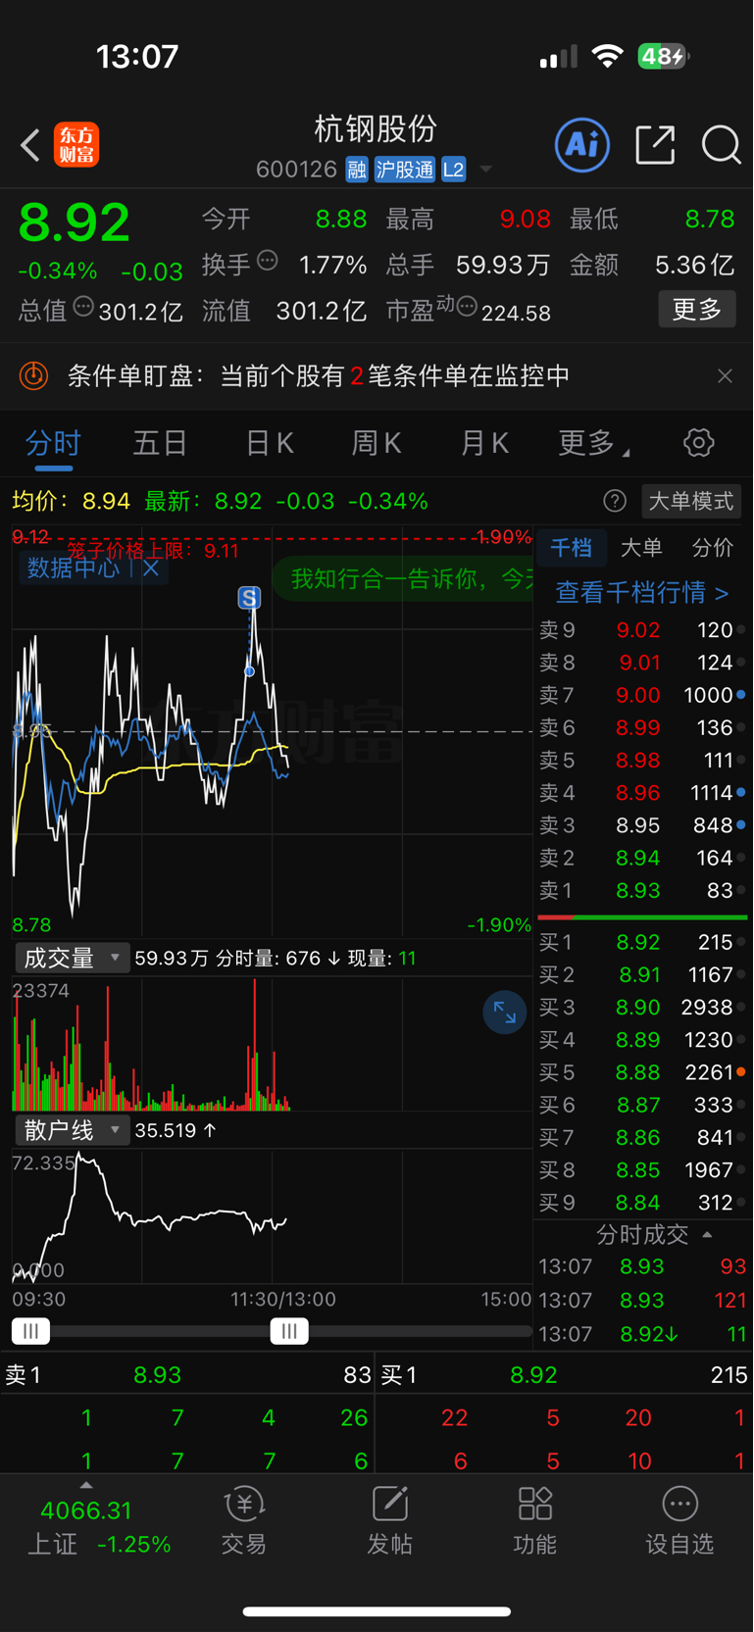This screenshot has height=1632, width=754.
Task: Open the 成交量 indicator dropdown
Action: pos(72,958)
